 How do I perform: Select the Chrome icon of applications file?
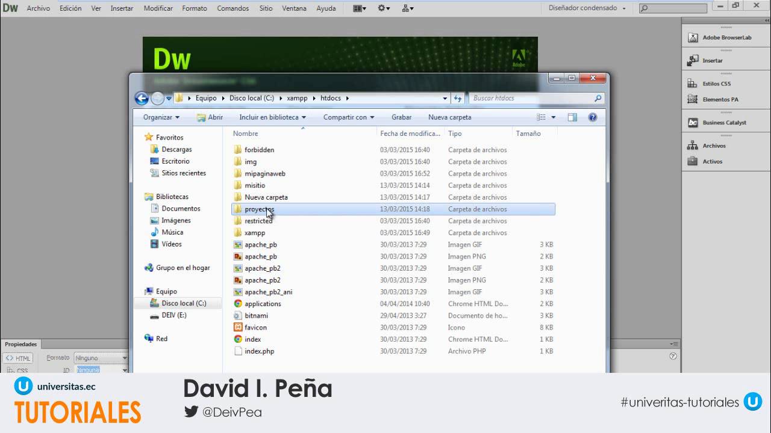pos(238,304)
